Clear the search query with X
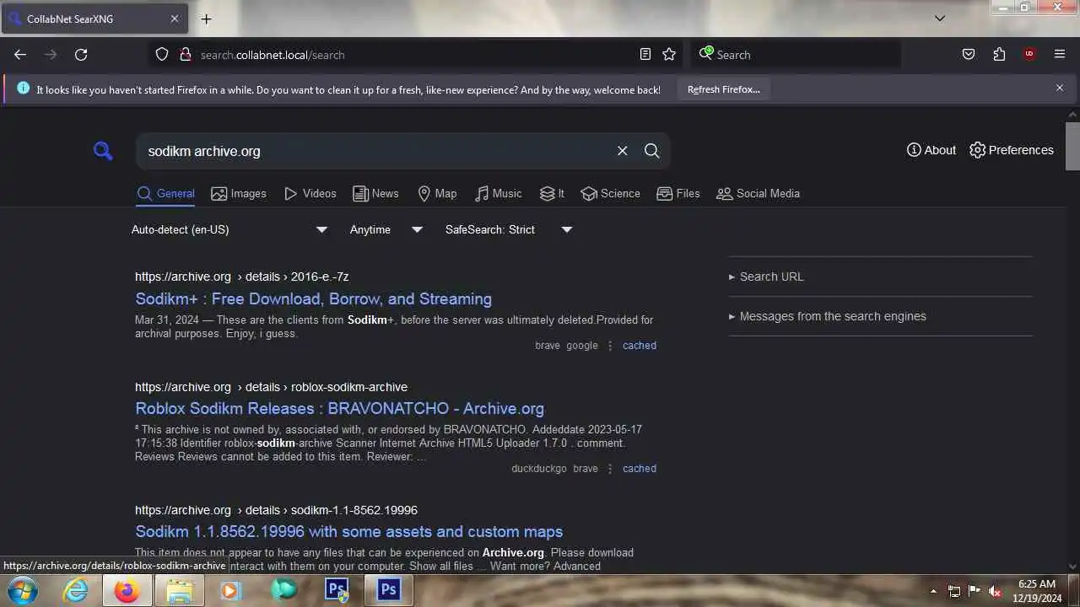This screenshot has height=607, width=1080. [623, 151]
